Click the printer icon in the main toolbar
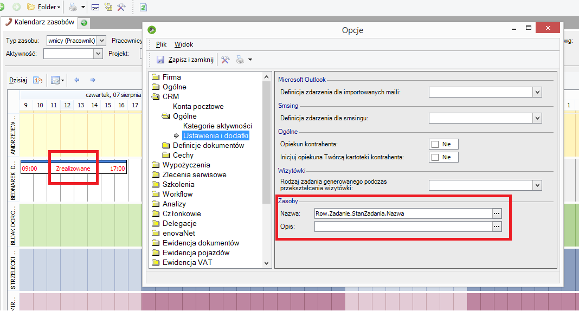The width and height of the screenshot is (579, 311). [x=73, y=7]
